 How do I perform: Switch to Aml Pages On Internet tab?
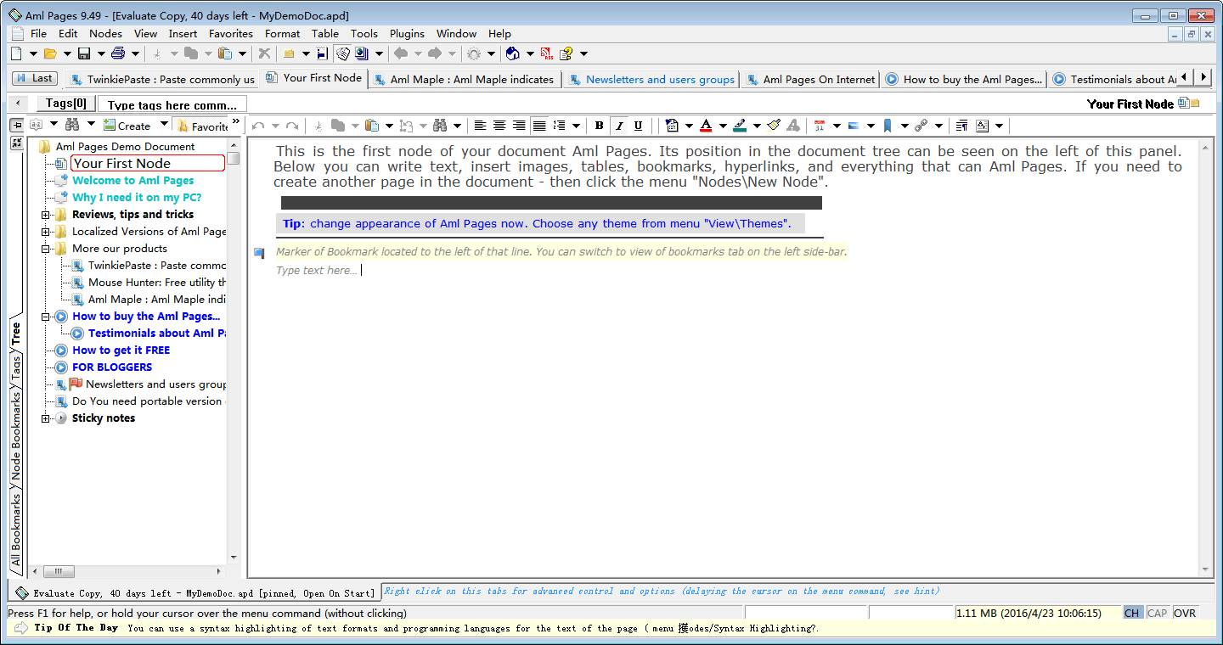coord(810,79)
